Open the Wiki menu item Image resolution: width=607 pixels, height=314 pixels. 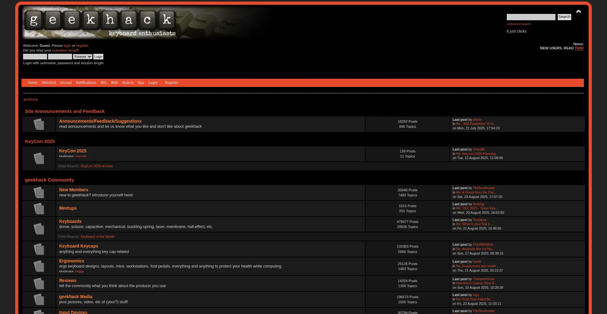pos(114,83)
